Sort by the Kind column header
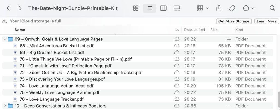The height and width of the screenshot is (110, 280). 239,30
